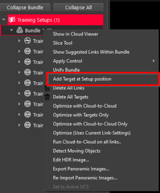Click the Collapse All button
Screen dimensions: 160x193
click(78, 7)
